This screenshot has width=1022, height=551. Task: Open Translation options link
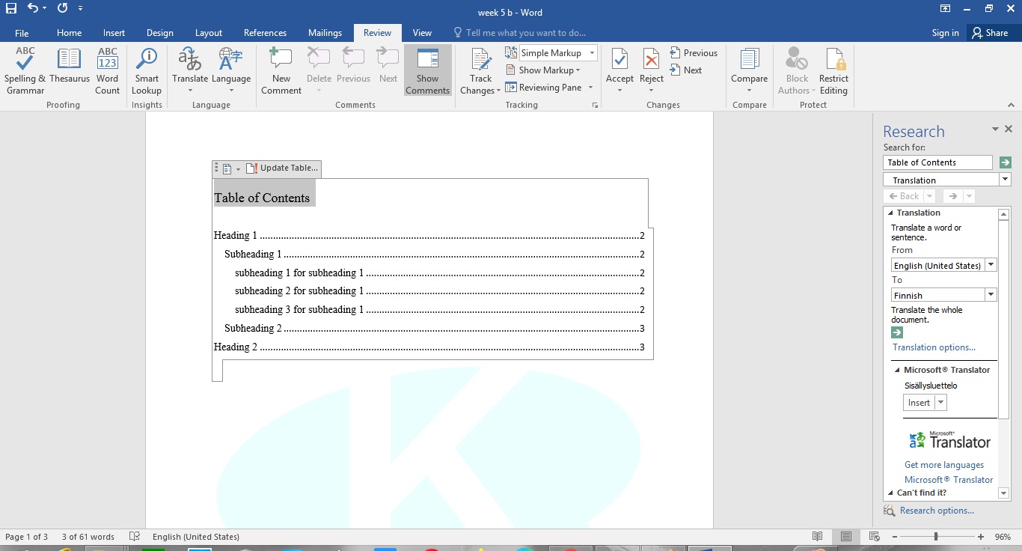tap(934, 347)
